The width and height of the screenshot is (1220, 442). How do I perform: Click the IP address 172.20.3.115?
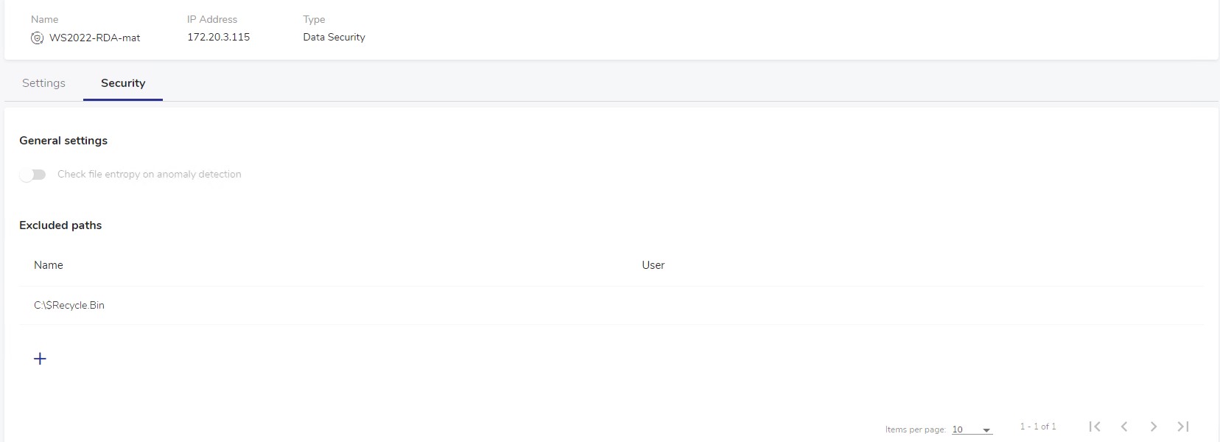(x=218, y=37)
